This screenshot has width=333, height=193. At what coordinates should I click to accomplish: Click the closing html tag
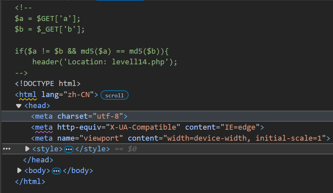(x=30, y=182)
